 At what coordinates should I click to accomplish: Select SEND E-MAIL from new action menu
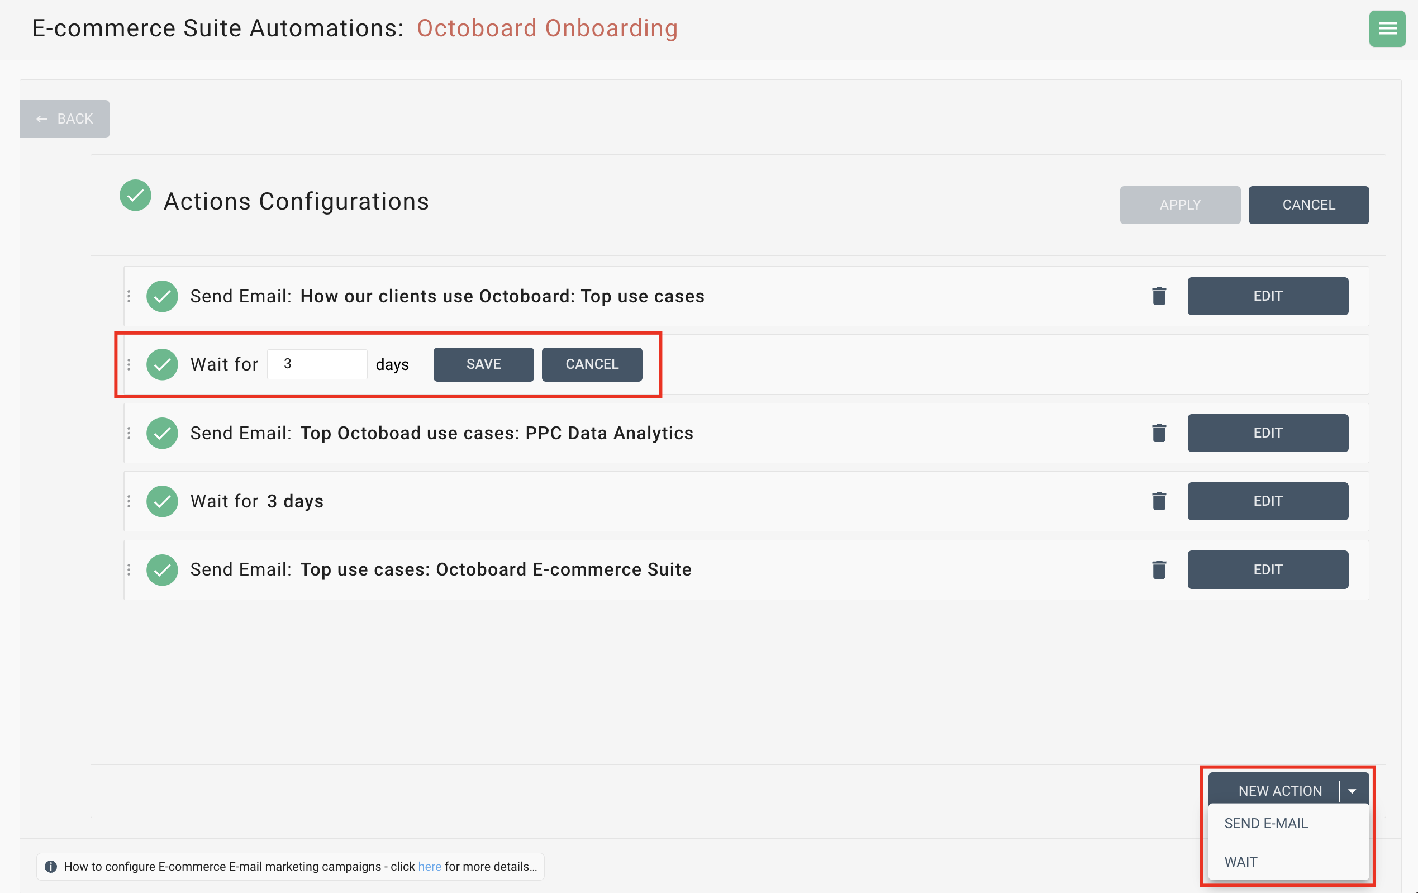1267,823
